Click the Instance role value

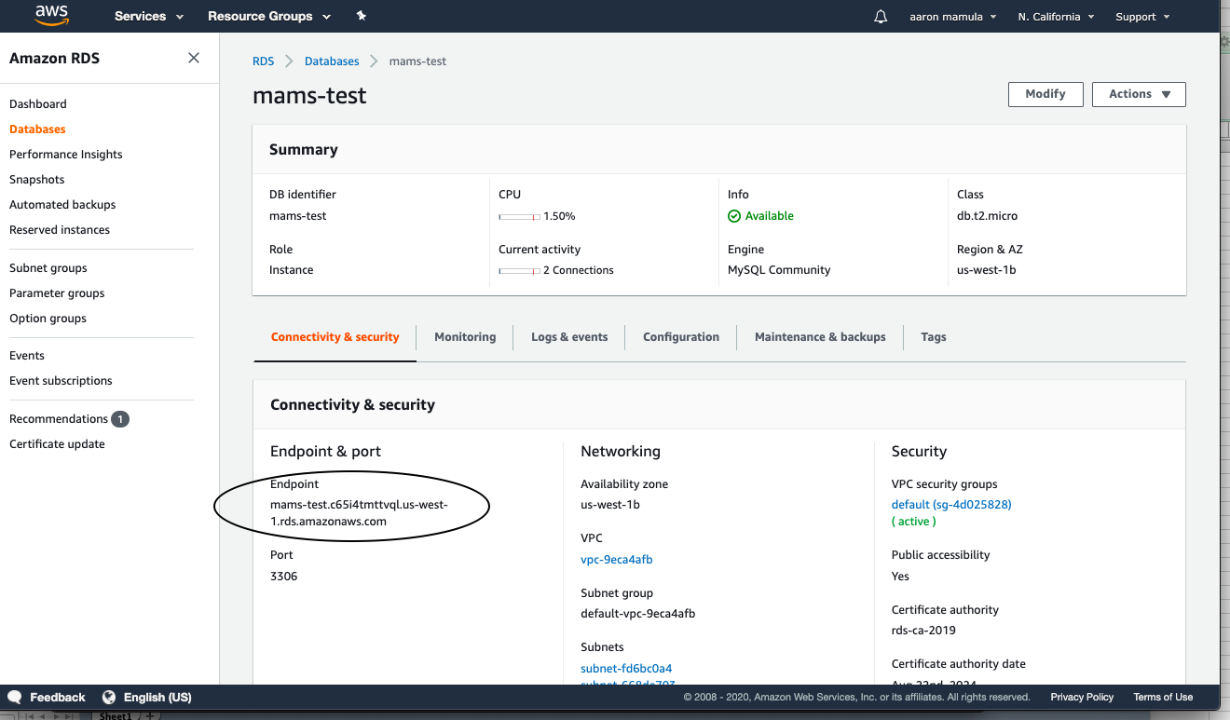[x=292, y=270]
